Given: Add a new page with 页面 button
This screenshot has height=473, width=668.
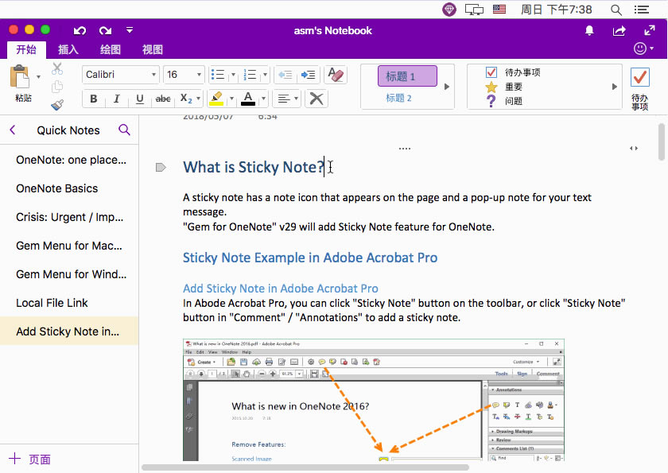Looking at the screenshot, I should point(29,459).
